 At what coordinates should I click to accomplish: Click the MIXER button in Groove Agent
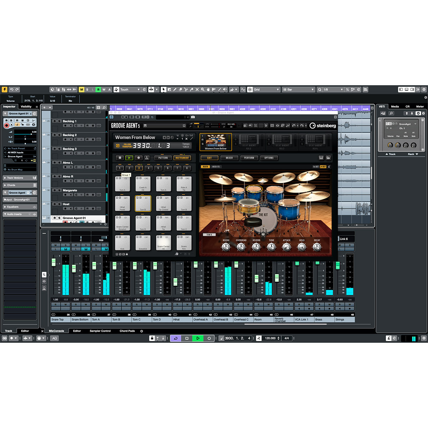click(x=229, y=158)
